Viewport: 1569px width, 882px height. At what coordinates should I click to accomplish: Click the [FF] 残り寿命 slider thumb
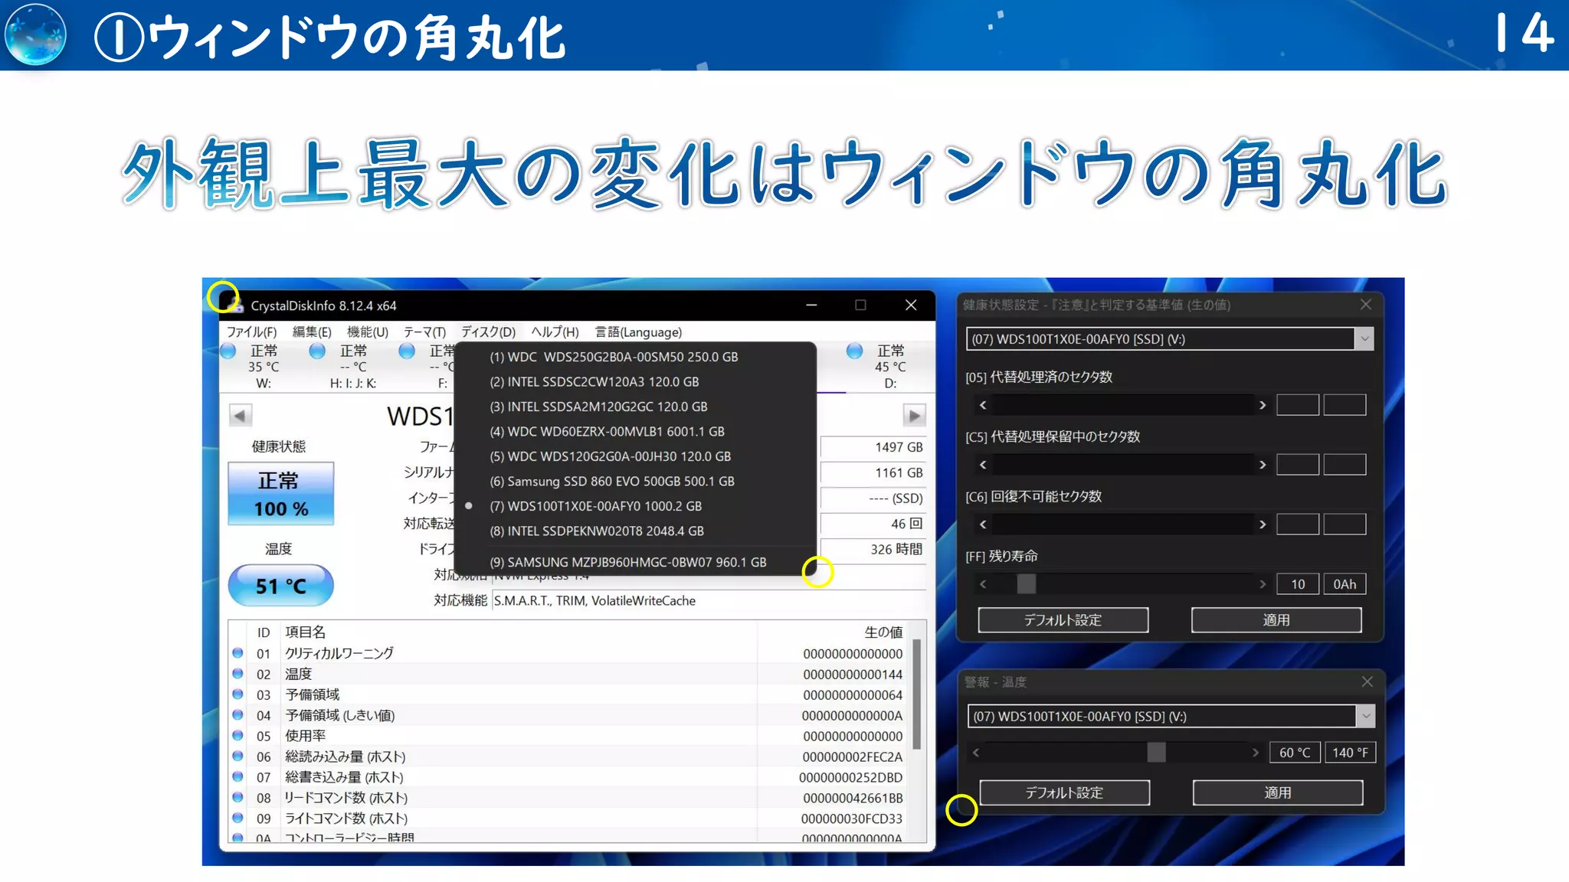point(1027,584)
